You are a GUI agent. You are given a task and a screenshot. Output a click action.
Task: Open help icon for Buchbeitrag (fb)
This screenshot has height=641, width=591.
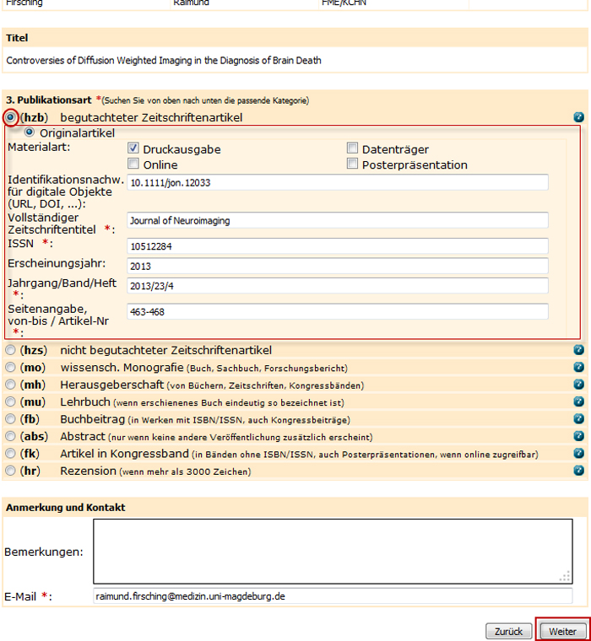(578, 418)
